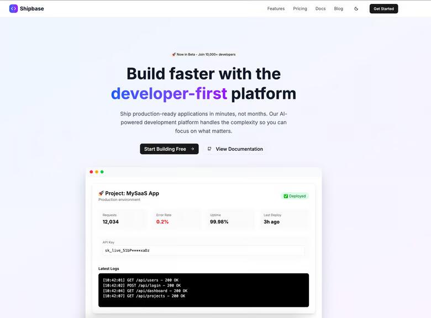Click the Uptime value 99.98%
This screenshot has width=431, height=318.
coord(219,222)
